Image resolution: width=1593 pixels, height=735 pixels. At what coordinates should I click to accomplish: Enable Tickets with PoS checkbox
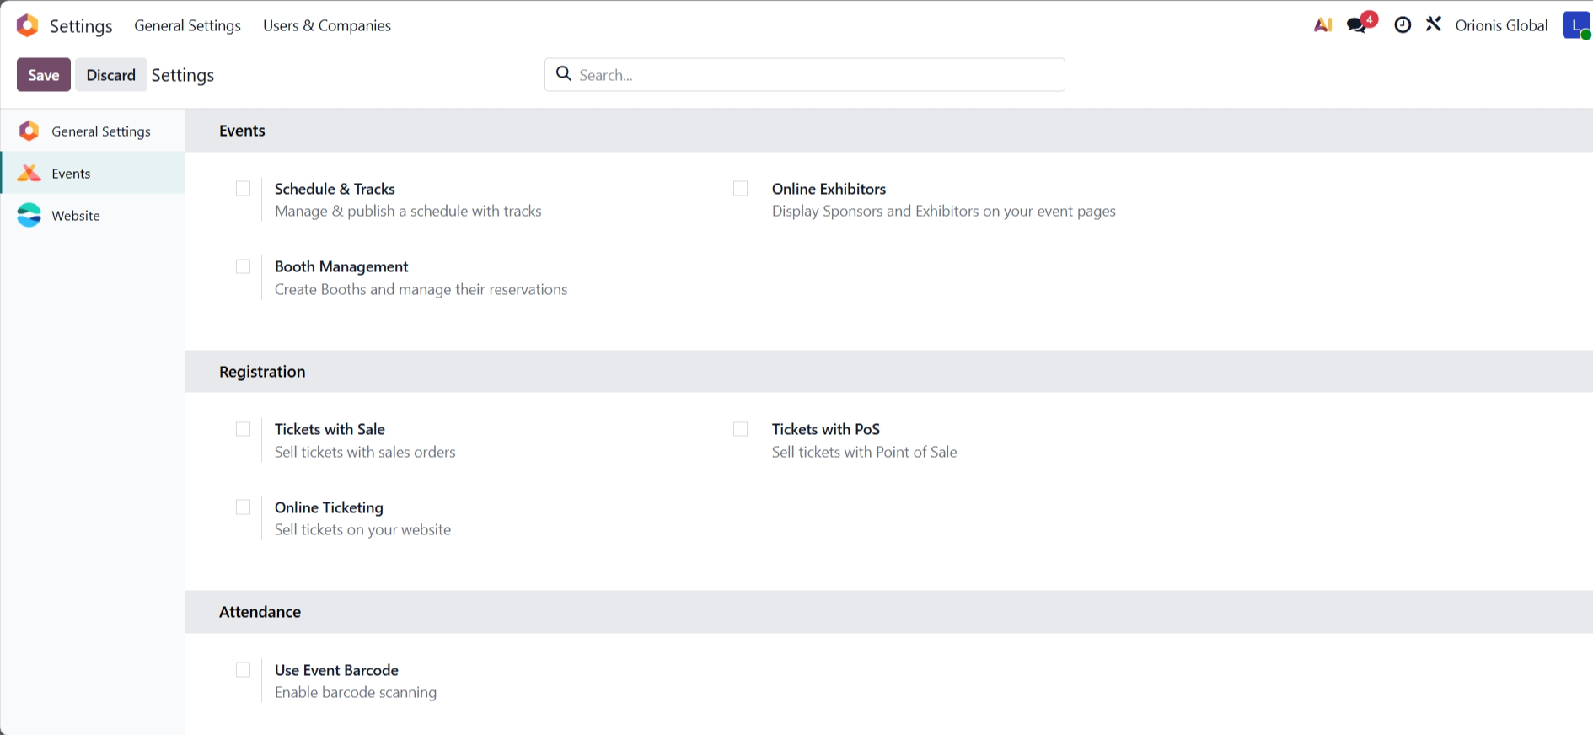[741, 429]
